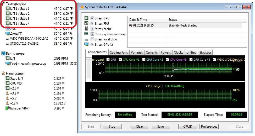Click the lightning icon beside +3.3 V
255x136 pixels.
point(8,93)
